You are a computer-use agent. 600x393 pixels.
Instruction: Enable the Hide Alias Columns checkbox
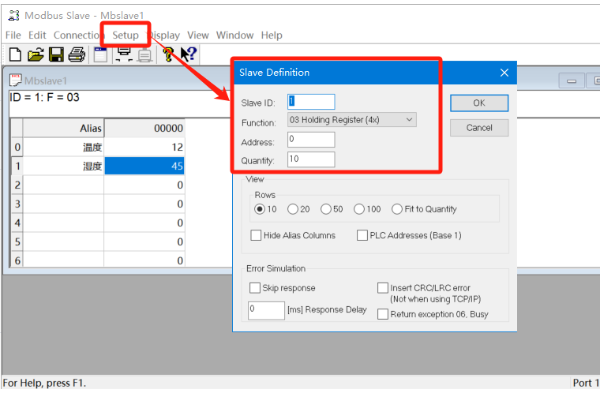pyautogui.click(x=256, y=235)
